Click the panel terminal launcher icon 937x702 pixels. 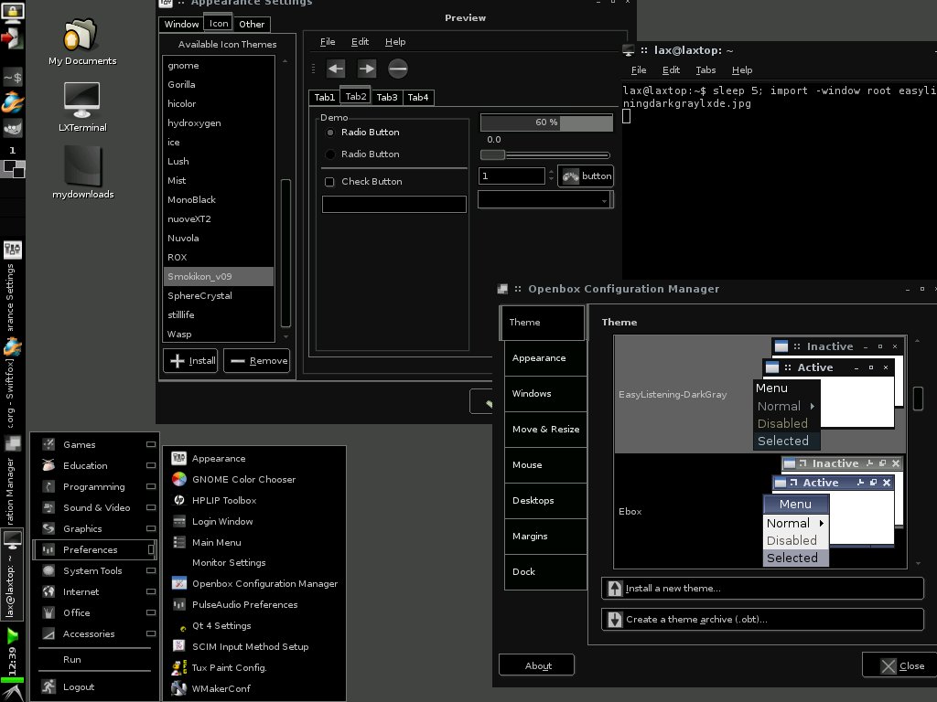tap(12, 78)
